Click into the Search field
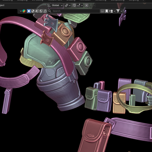The height and width of the screenshot is (152, 152). coord(74,11)
